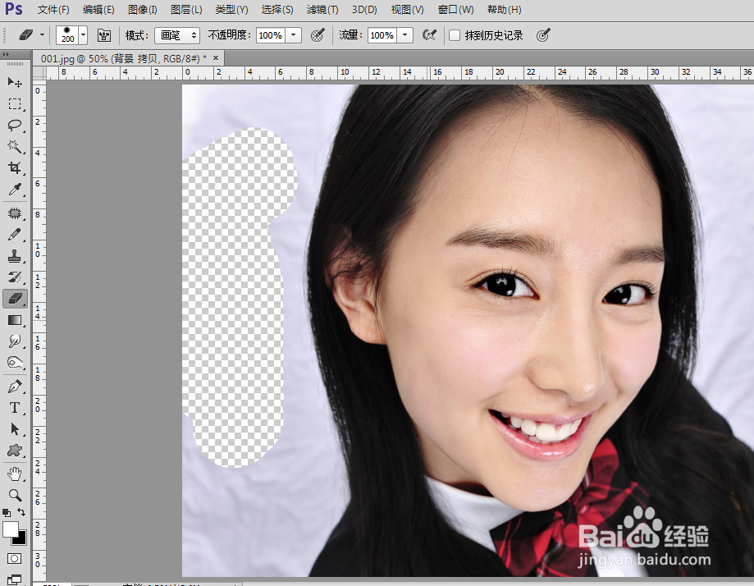Screen dimensions: 754x586
Task: Open the brush preset picker dropdown arrow
Action: click(83, 35)
